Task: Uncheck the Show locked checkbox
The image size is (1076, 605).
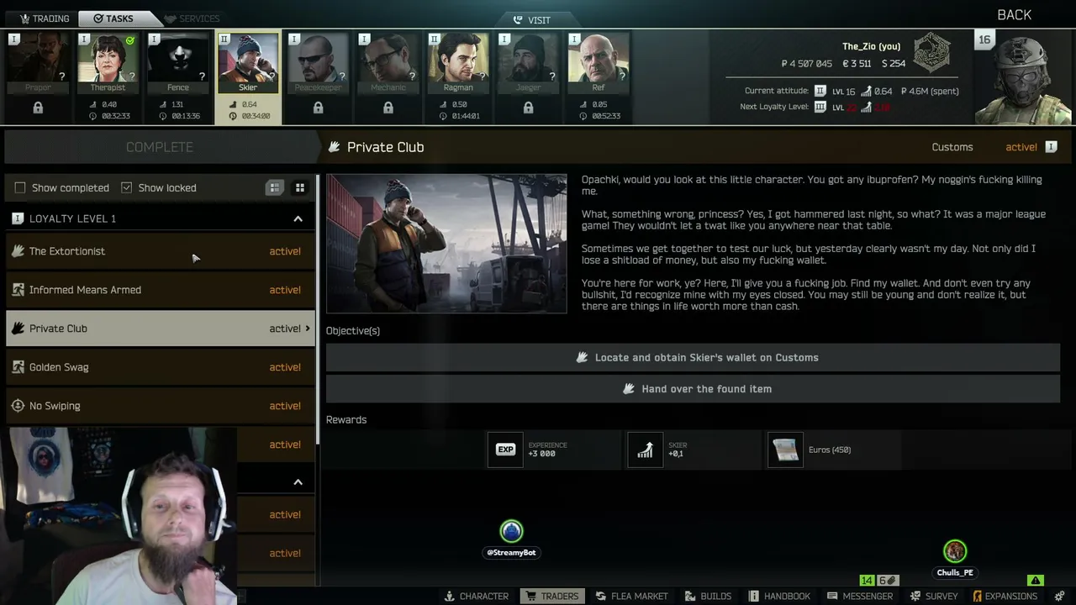Action: 126,187
